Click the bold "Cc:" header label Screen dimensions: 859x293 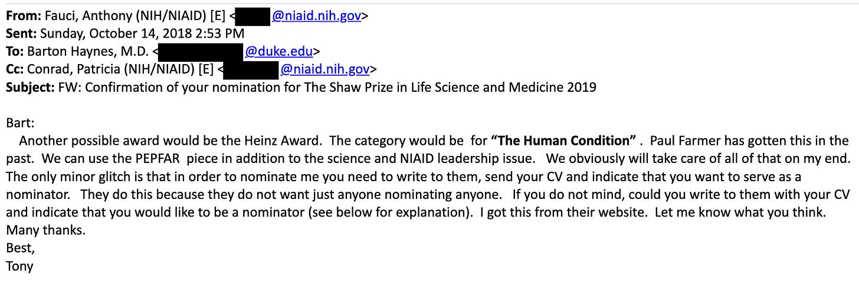pos(15,69)
